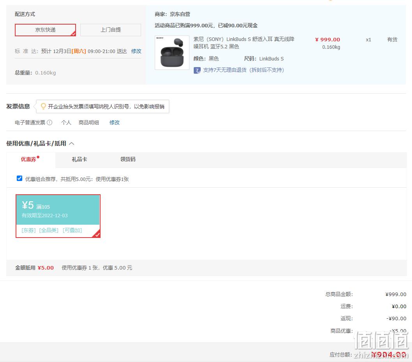Choose 上门自提 pickup option
This screenshot has height=362, width=412.
coord(111,30)
